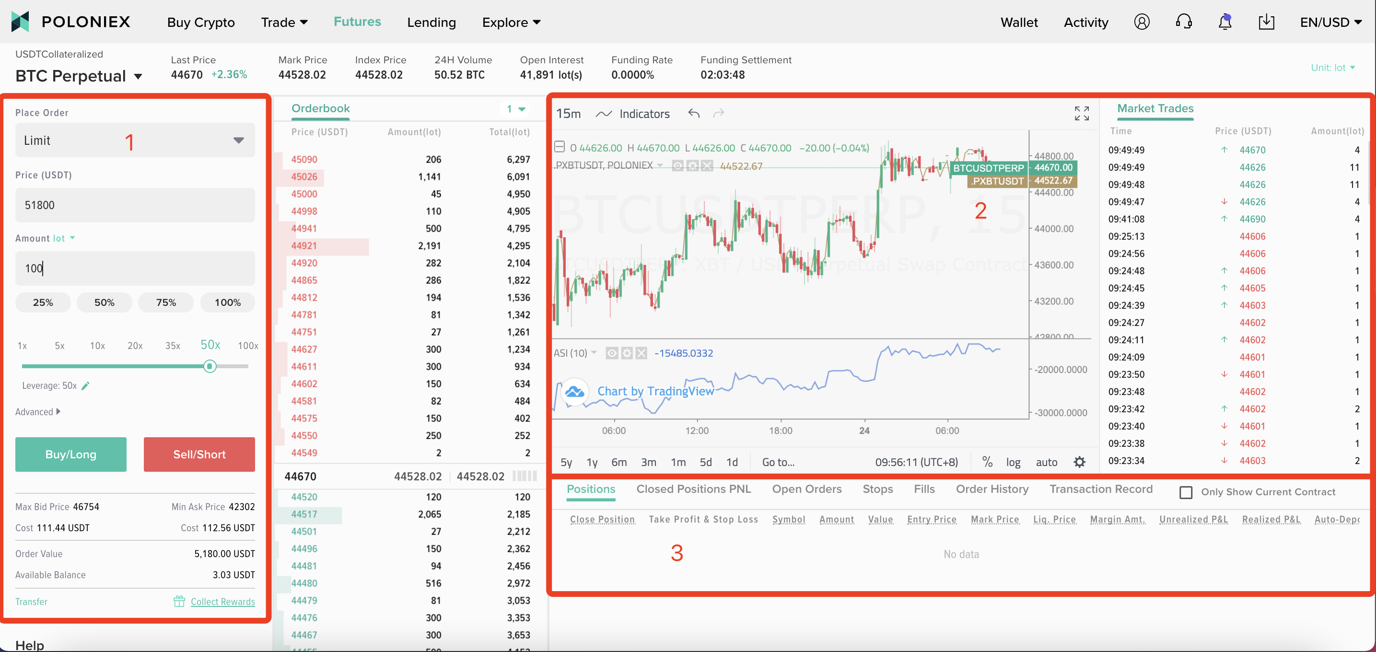The width and height of the screenshot is (1376, 652).
Task: Open chart settings gear at bottom
Action: click(1080, 462)
